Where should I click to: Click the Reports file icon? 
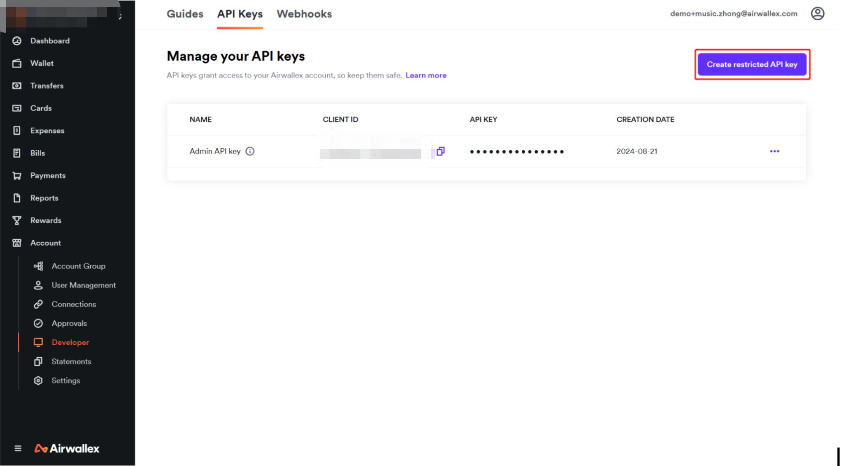17,198
